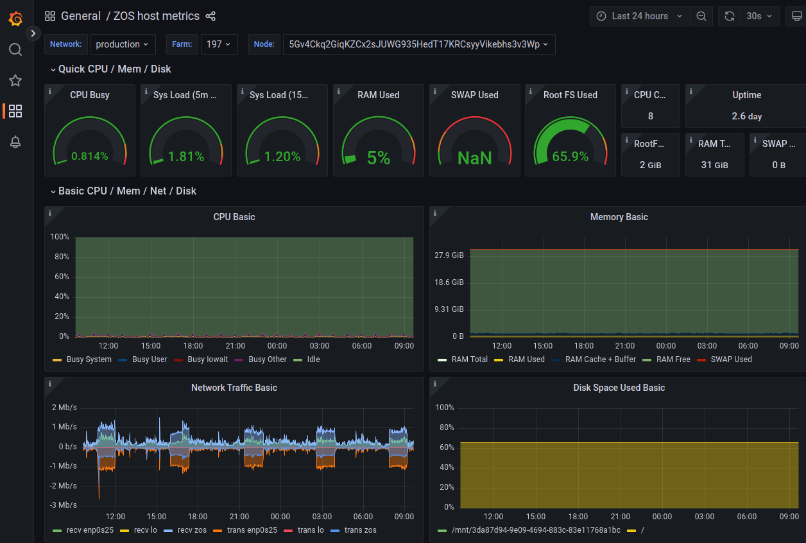The height and width of the screenshot is (543, 806).
Task: Click the share dashboard icon
Action: point(210,16)
